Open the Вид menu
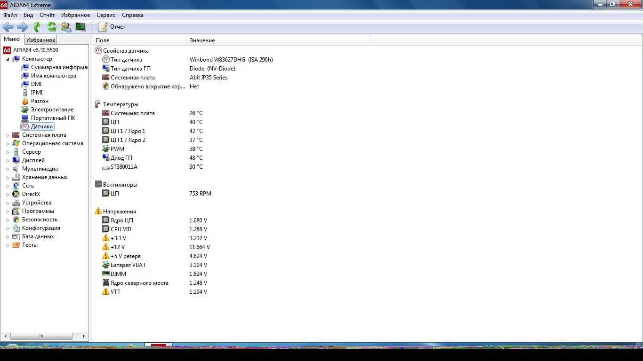Viewport: 643px width, 361px height. [x=28, y=15]
